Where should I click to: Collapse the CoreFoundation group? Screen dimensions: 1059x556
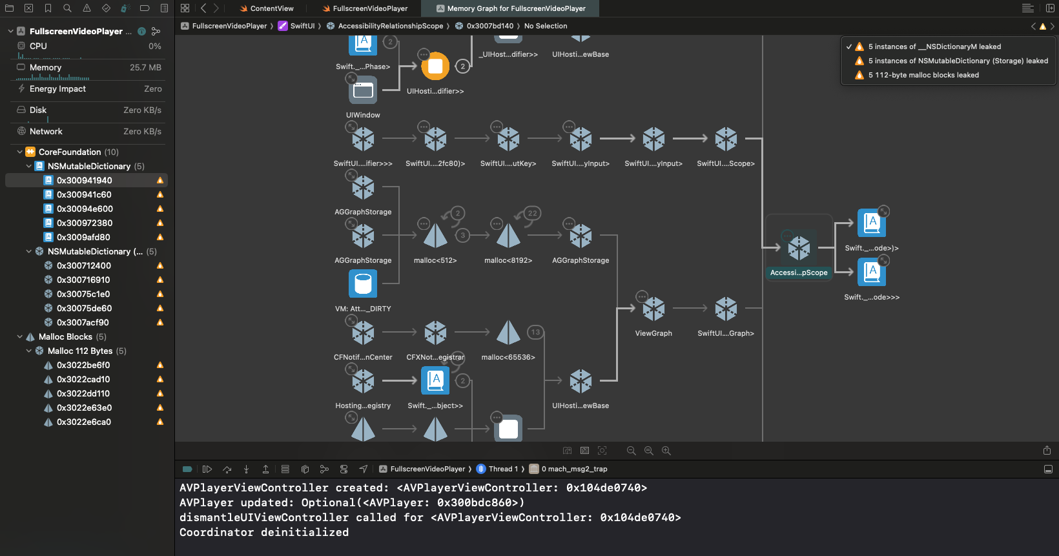[x=20, y=152]
